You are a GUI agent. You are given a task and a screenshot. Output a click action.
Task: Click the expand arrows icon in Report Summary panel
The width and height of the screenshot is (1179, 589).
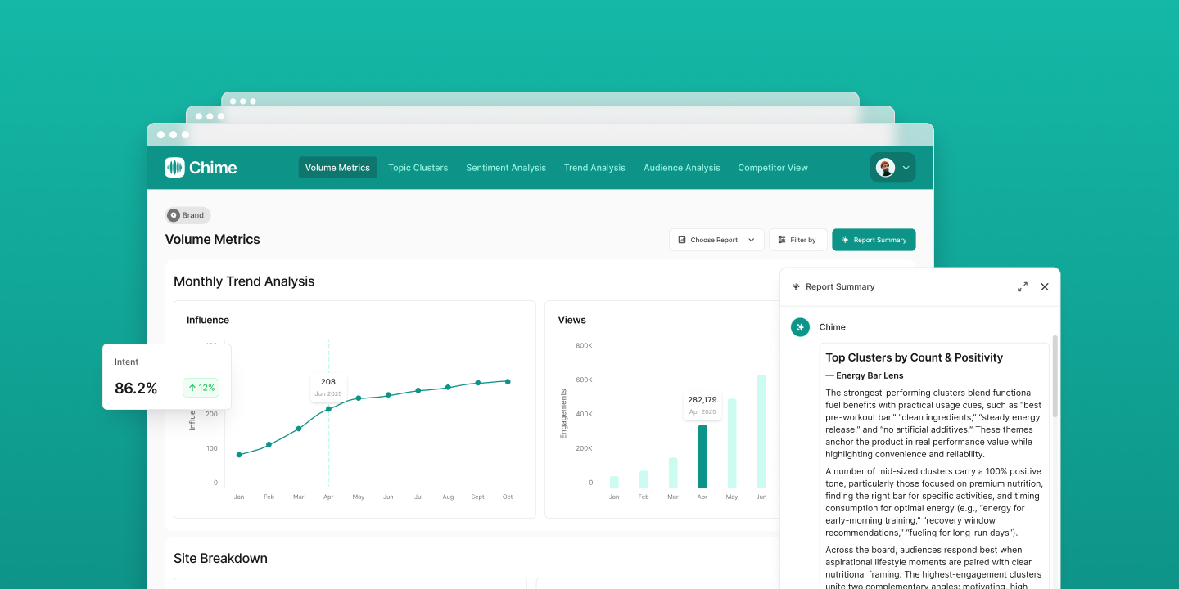pos(1022,286)
